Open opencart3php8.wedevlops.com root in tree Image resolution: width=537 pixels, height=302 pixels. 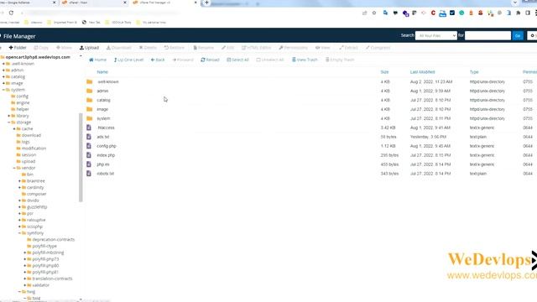pos(38,57)
